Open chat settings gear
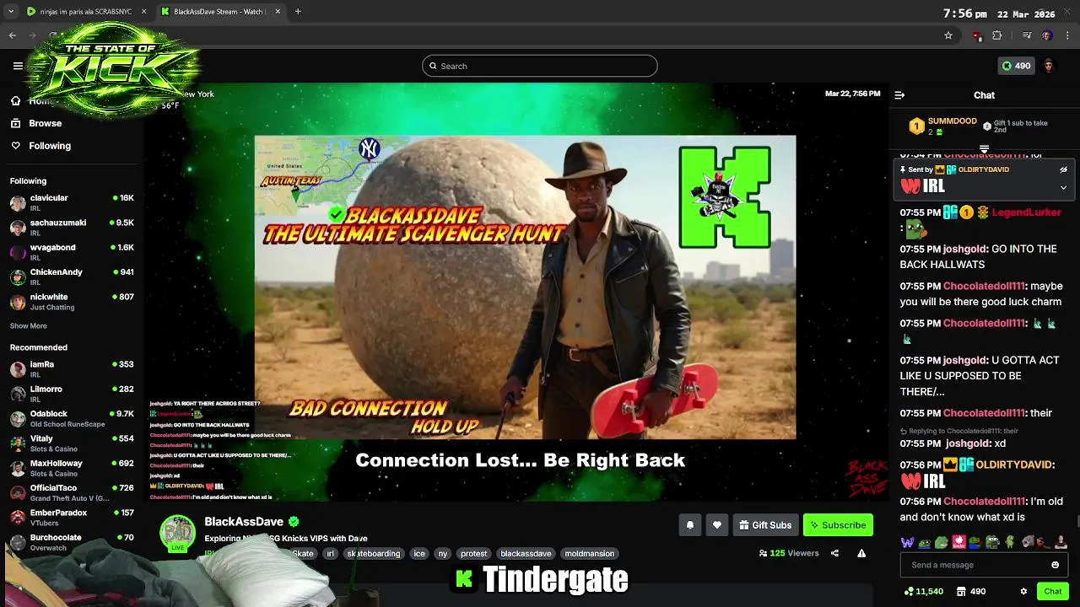1080x607 pixels. (x=1023, y=591)
